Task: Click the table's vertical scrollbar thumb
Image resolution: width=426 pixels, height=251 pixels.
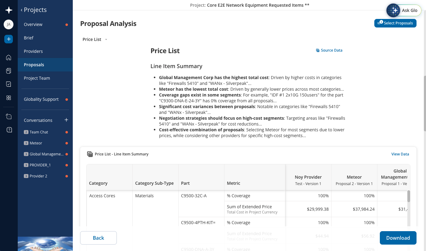Action: coord(409,196)
